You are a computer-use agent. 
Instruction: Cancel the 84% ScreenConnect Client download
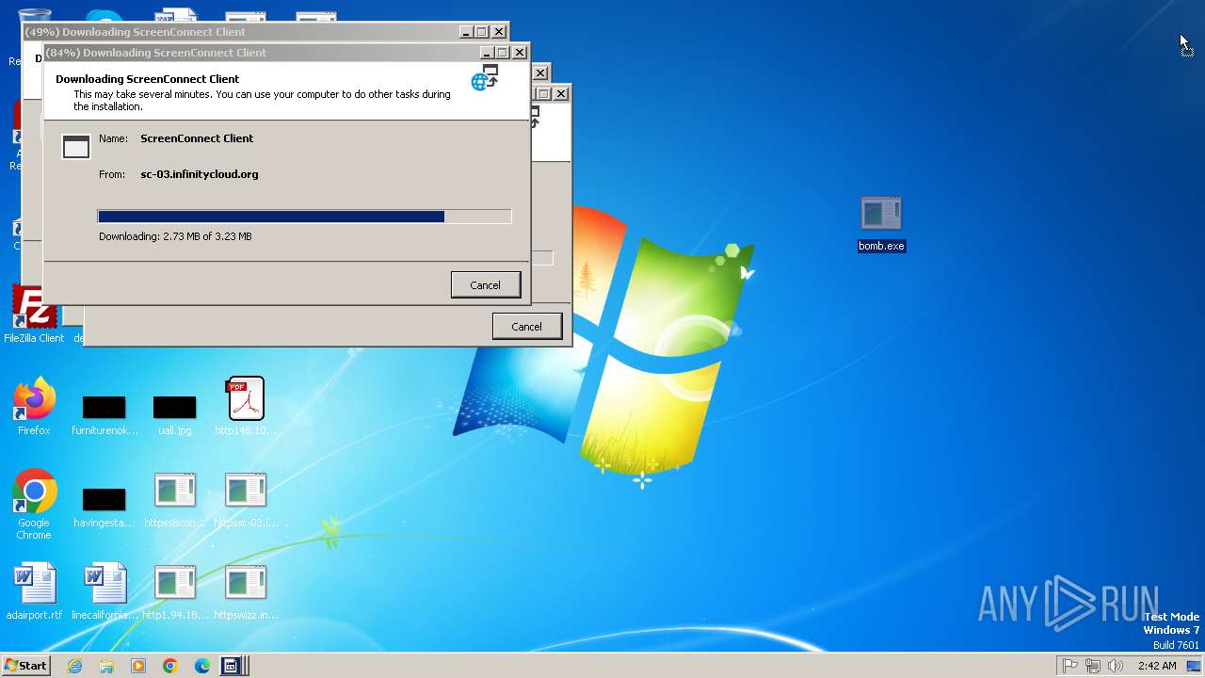click(x=486, y=284)
